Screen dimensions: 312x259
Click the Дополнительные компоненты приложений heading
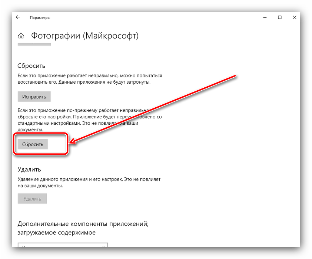[83, 228]
